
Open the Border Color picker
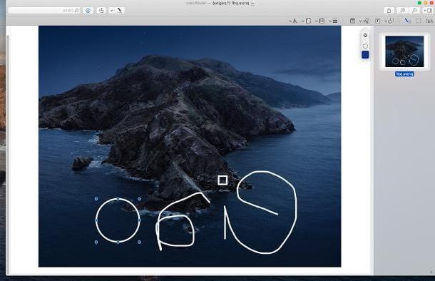pyautogui.click(x=321, y=21)
